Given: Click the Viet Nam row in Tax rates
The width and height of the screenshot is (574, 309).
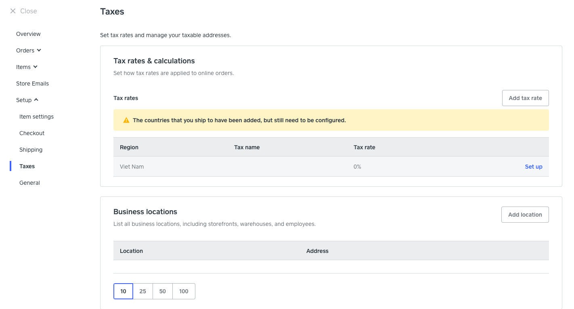Looking at the screenshot, I should (242, 166).
